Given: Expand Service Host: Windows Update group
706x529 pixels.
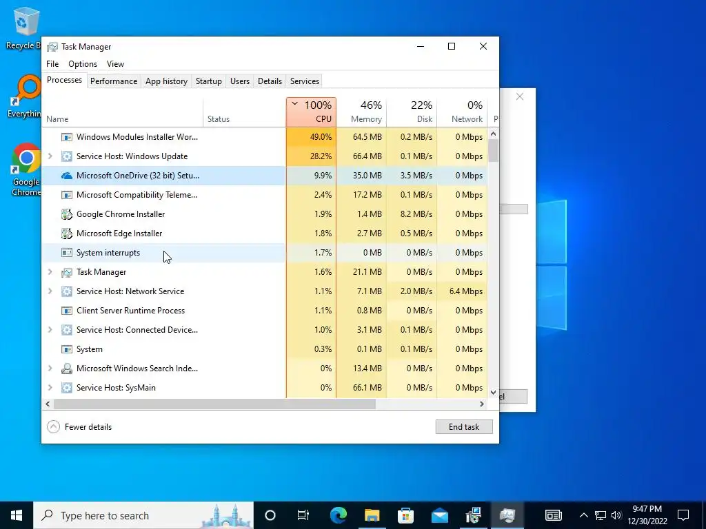Looking at the screenshot, I should pos(50,156).
